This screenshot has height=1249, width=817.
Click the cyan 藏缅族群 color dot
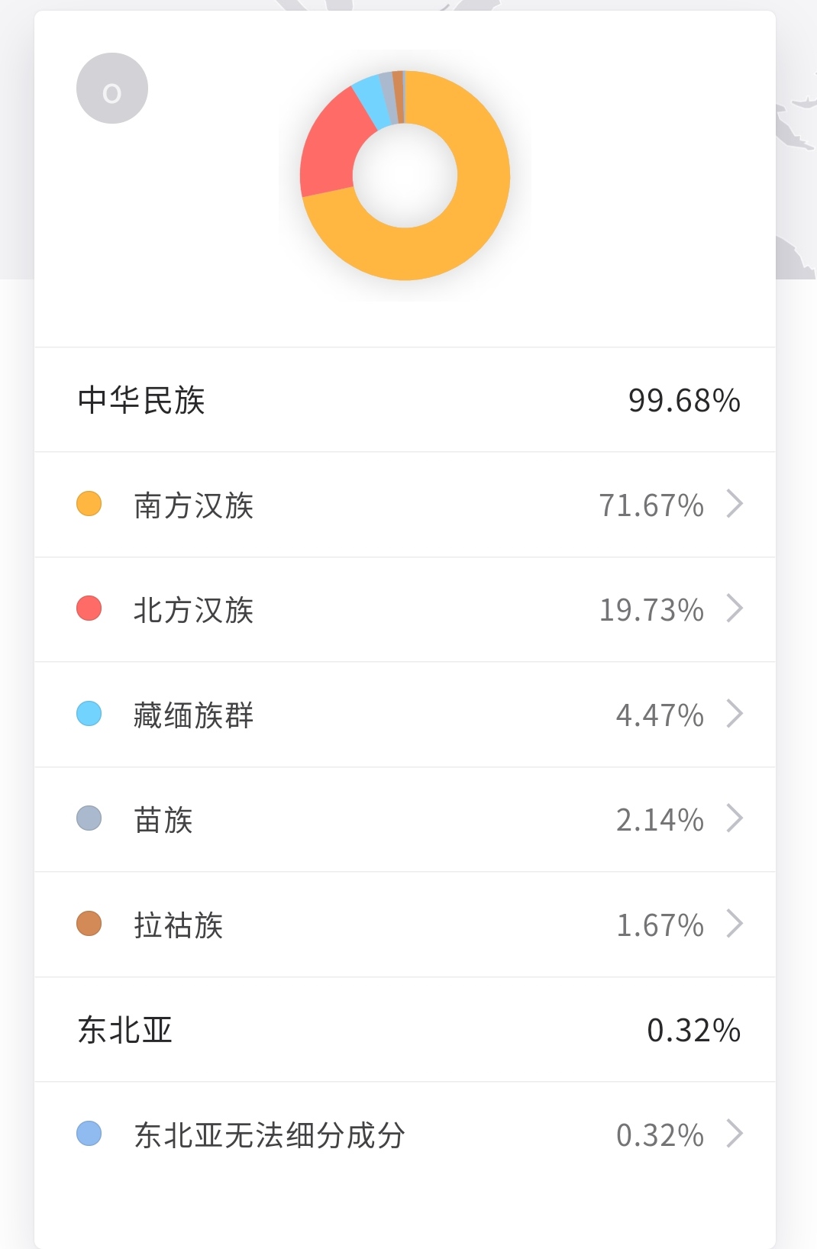coord(89,714)
